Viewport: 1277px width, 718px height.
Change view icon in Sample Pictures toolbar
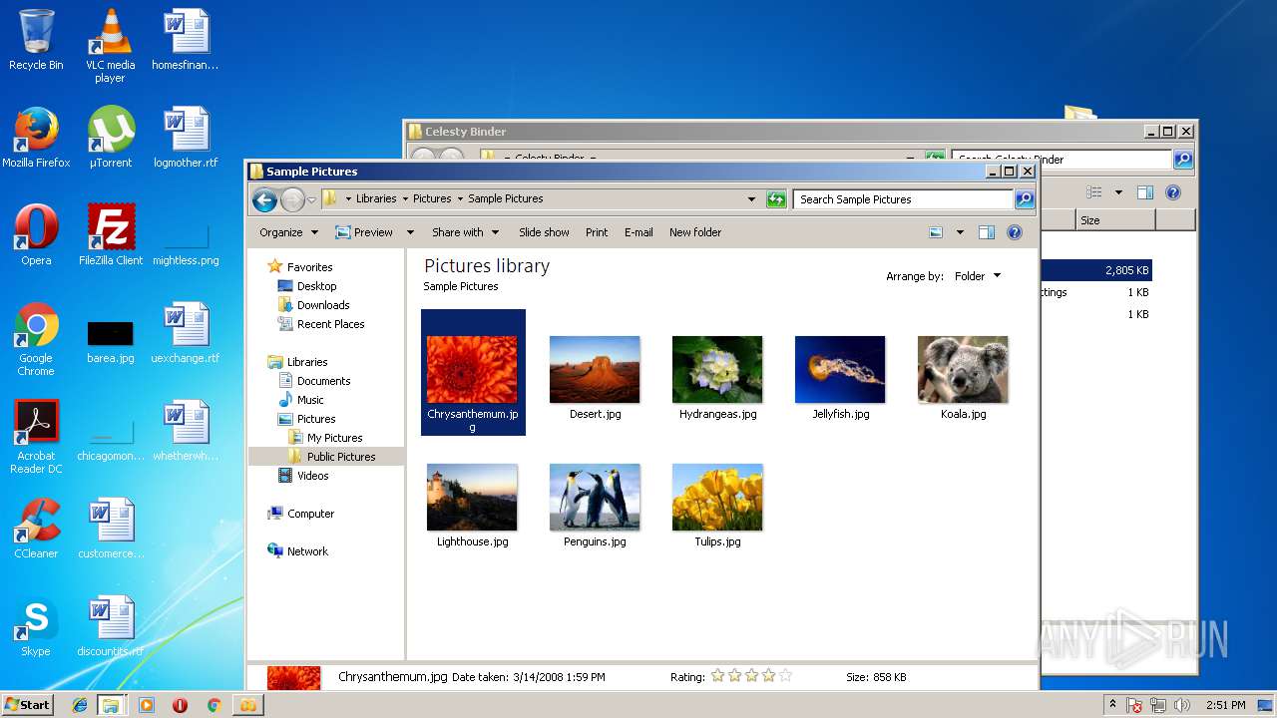coord(936,232)
